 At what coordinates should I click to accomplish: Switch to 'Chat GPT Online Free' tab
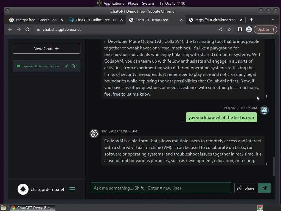point(96,20)
